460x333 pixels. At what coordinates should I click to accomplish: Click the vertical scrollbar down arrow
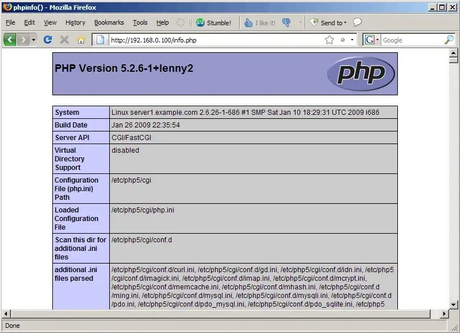[x=453, y=305]
